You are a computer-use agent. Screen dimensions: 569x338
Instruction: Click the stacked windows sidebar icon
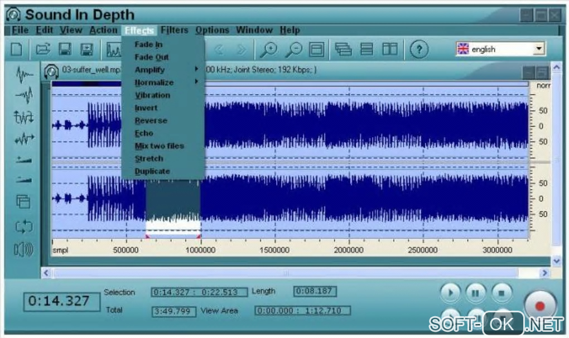tap(23, 202)
